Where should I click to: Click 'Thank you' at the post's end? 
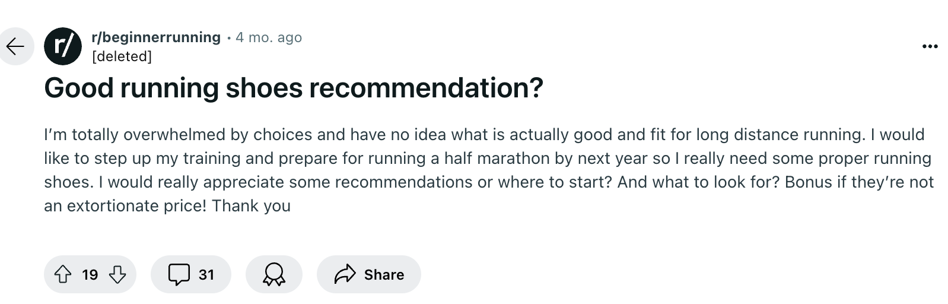click(251, 206)
